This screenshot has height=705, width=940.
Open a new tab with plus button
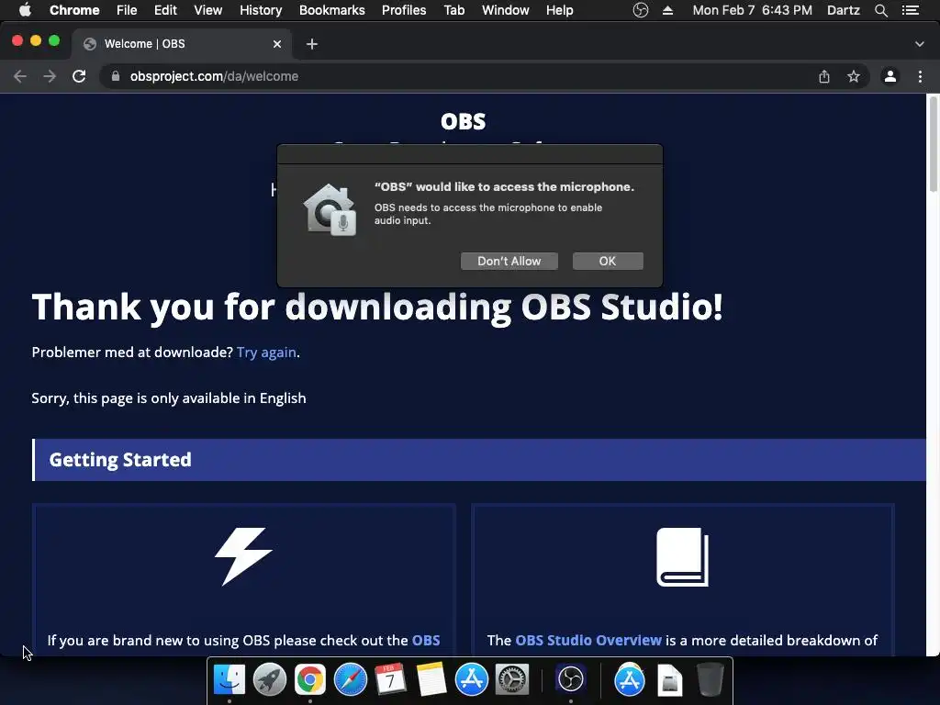312,44
